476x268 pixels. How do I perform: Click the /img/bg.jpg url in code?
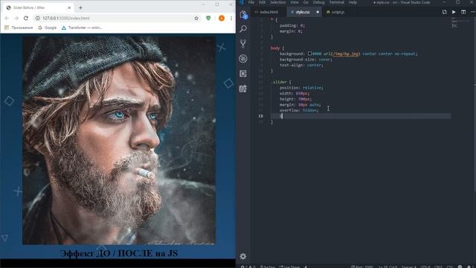pyautogui.click(x=345, y=54)
